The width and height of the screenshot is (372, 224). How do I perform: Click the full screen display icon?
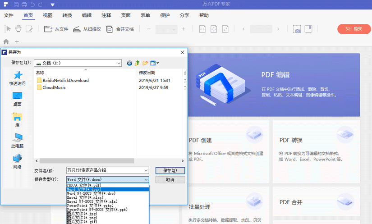point(308,29)
